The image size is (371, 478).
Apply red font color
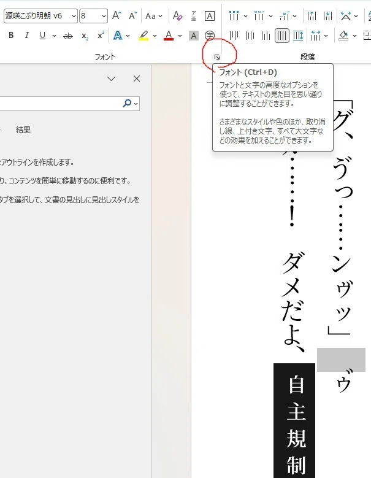(169, 36)
